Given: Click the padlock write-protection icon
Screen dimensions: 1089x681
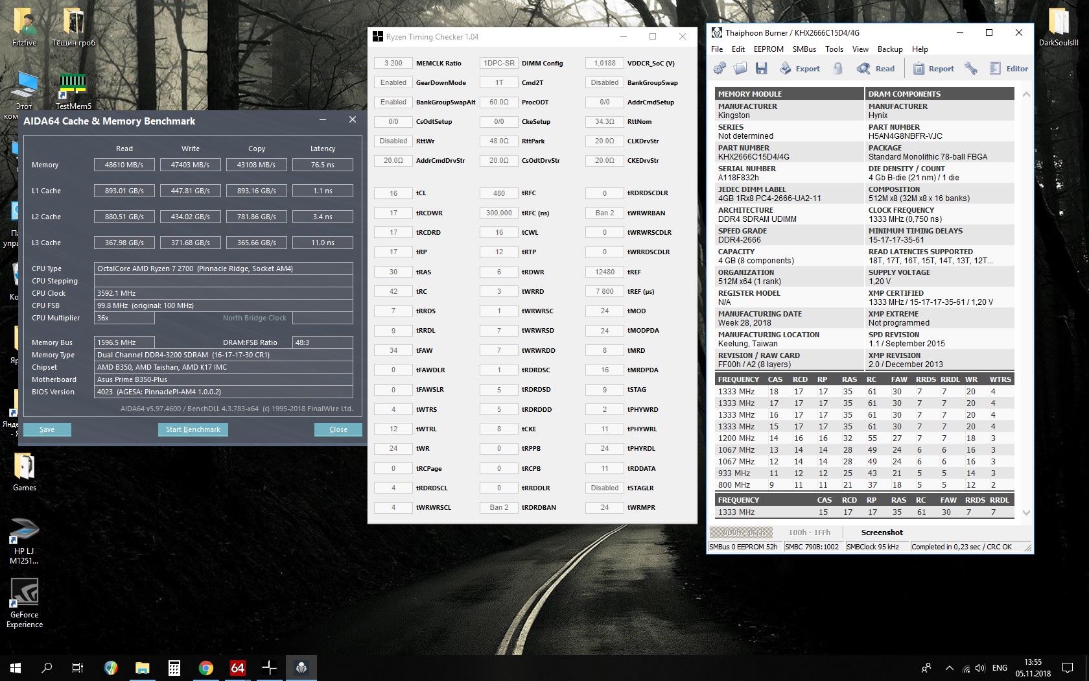Looking at the screenshot, I should tap(837, 69).
